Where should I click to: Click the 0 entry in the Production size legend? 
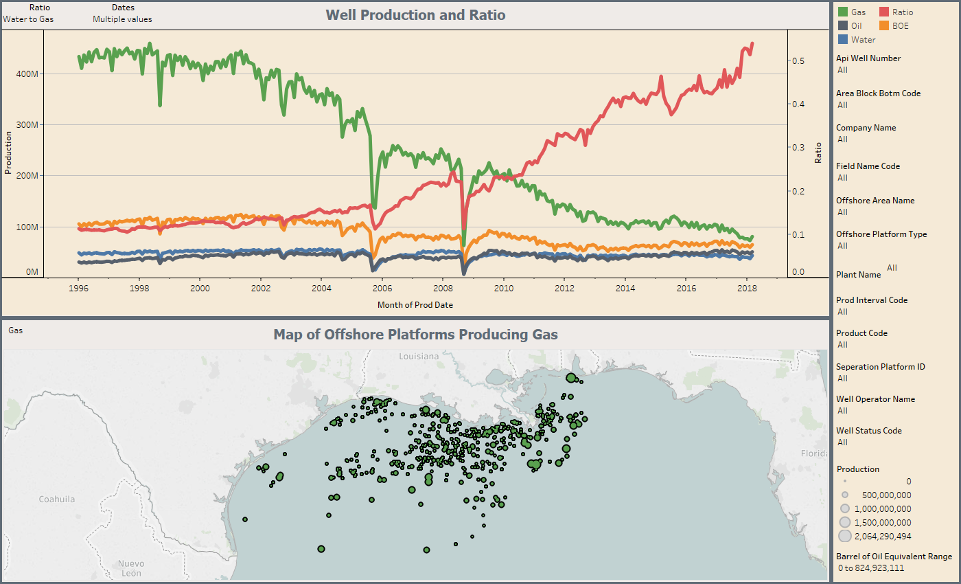tap(908, 482)
